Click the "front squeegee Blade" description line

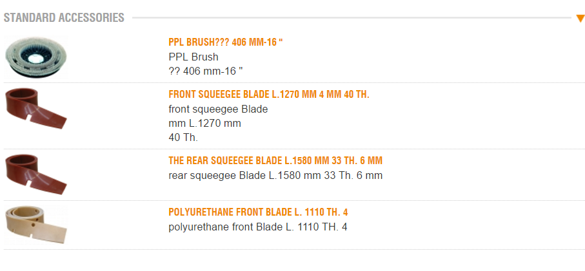pos(218,109)
